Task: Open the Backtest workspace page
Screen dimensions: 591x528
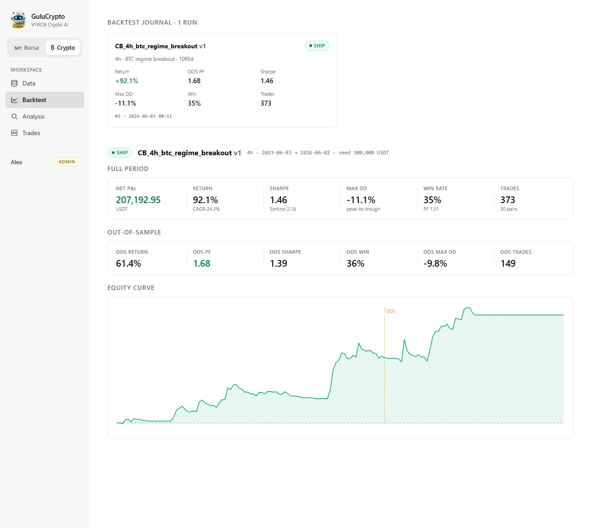Action: (45, 100)
